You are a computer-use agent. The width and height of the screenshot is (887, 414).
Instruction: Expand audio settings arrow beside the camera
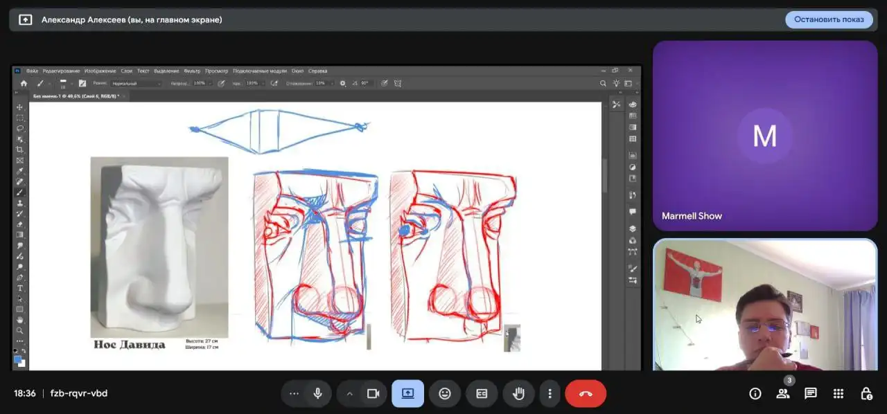pos(349,393)
